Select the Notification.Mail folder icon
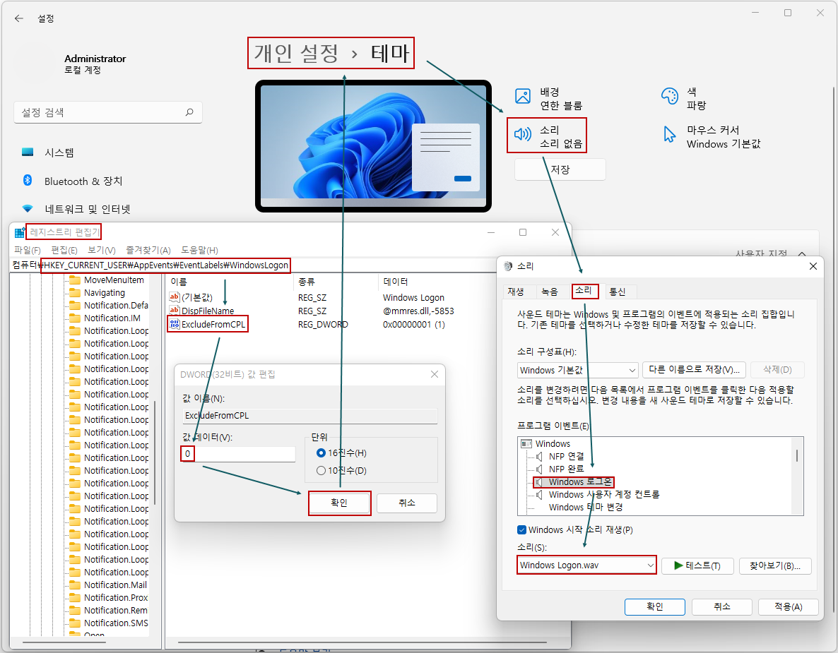The width and height of the screenshot is (838, 653). point(74,585)
